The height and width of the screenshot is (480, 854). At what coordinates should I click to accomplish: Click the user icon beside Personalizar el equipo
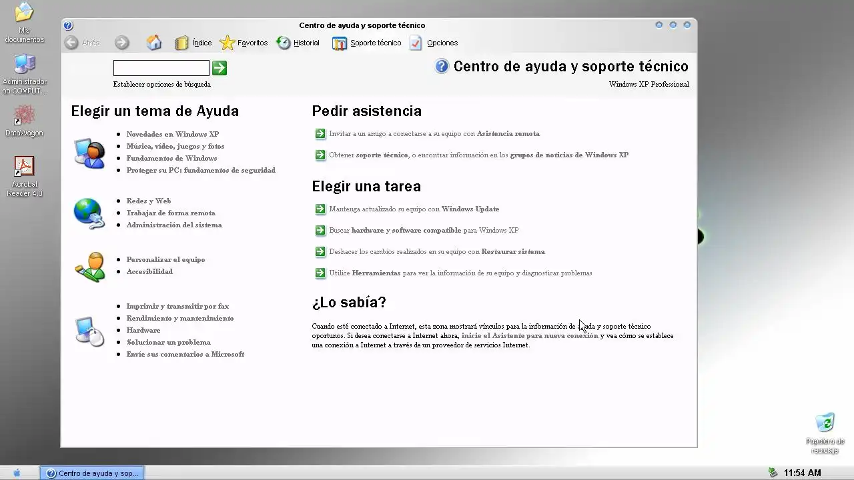click(89, 267)
